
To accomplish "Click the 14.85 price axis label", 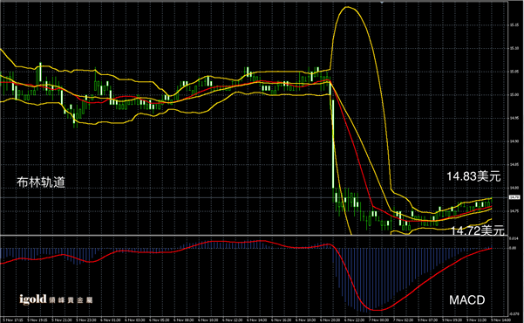I will coord(514,165).
